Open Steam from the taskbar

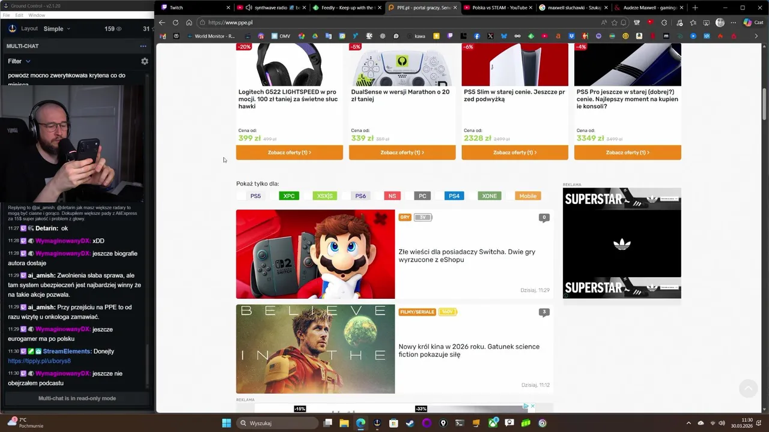410,423
